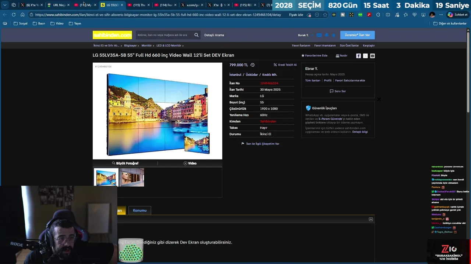Open Diğer sık kullanılanlar folder
Image resolution: width=471 pixels, height=264 pixels.
click(x=450, y=23)
